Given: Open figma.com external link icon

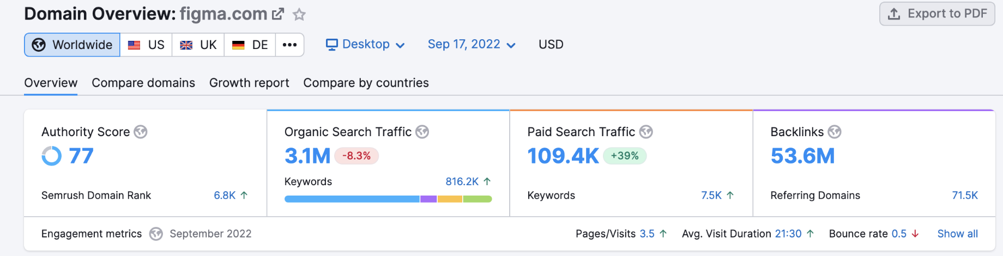Looking at the screenshot, I should pyautogui.click(x=278, y=14).
